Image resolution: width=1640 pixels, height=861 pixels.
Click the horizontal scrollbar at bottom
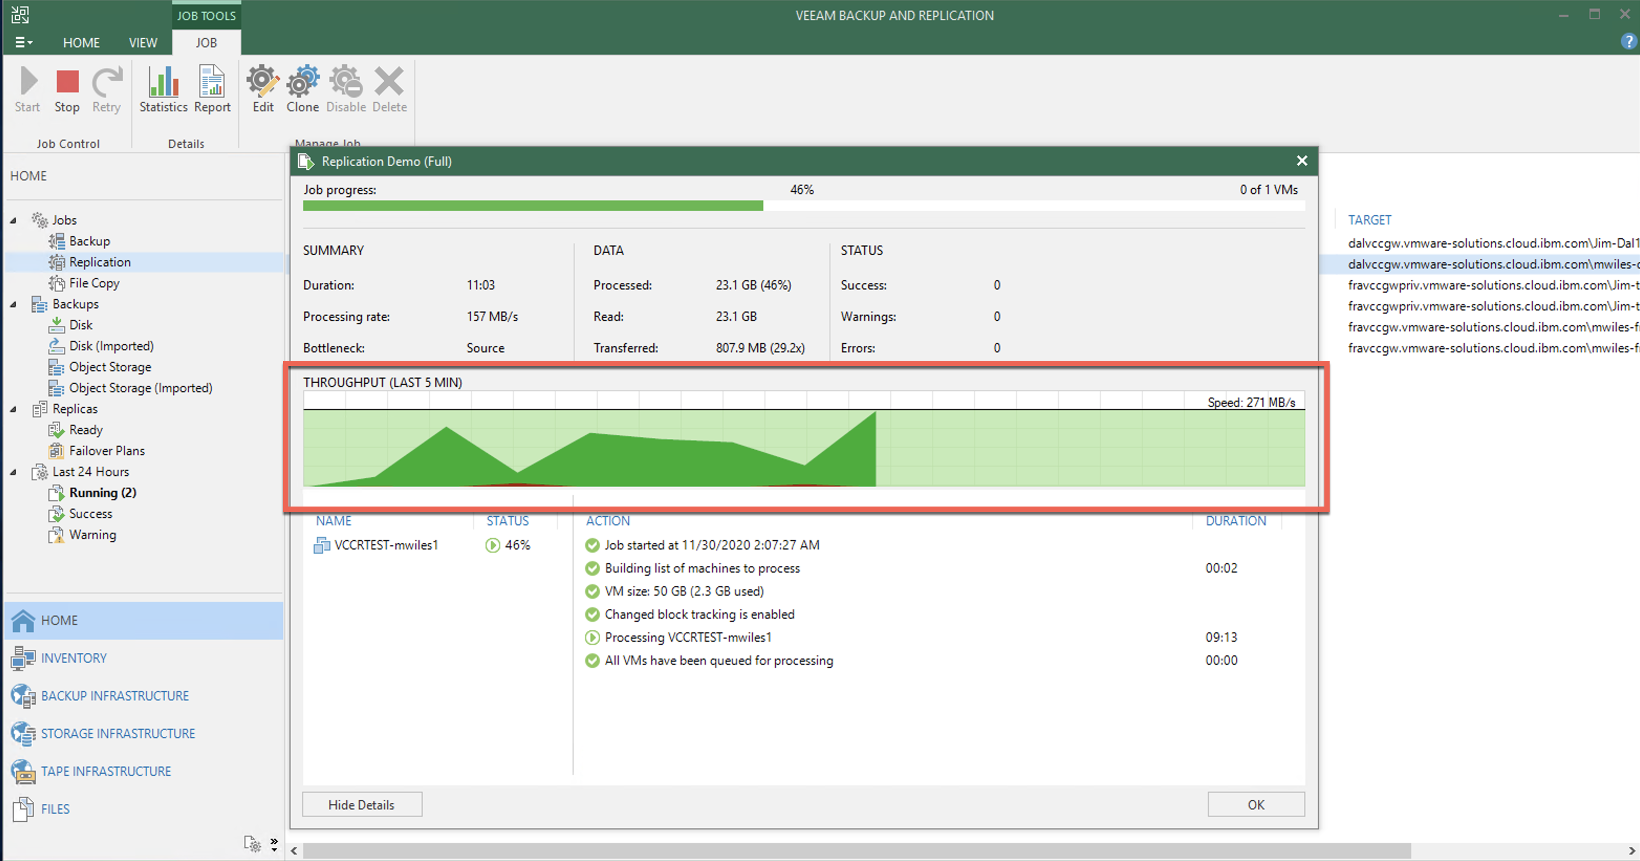pyautogui.click(x=856, y=850)
